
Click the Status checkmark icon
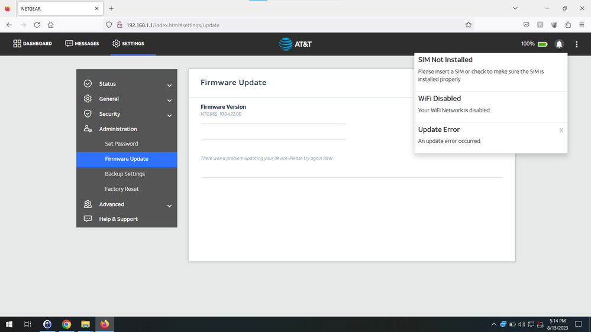pos(88,83)
